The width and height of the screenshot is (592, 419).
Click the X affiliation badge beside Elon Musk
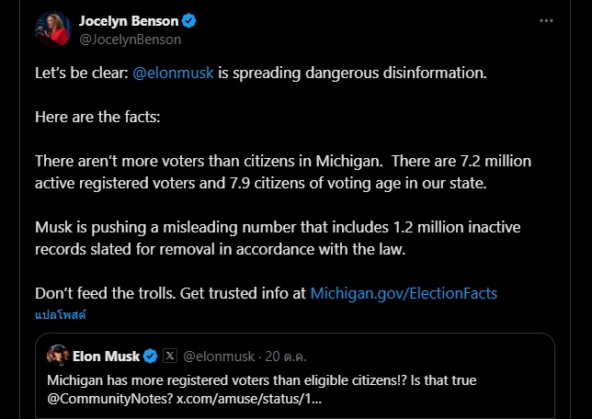pos(170,357)
